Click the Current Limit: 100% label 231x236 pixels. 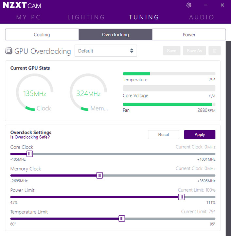[x=197, y=190]
